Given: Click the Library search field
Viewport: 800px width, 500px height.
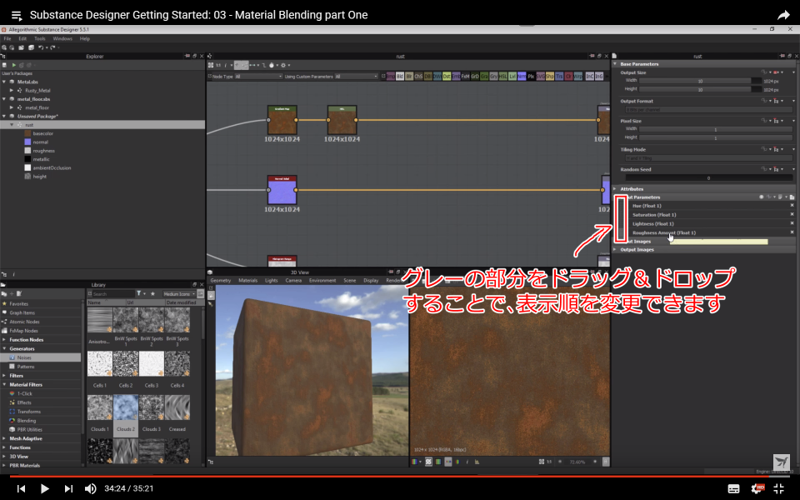Looking at the screenshot, I should click(113, 294).
